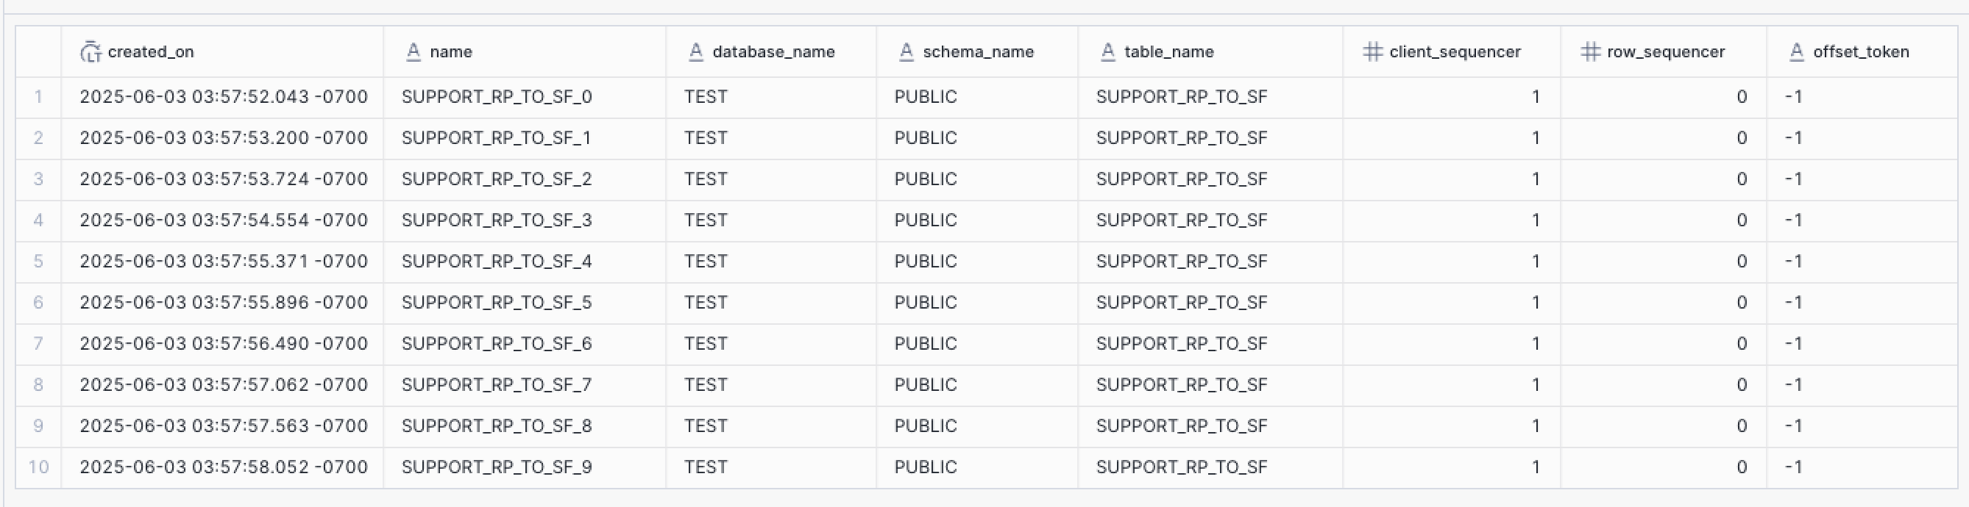Select row number 3
Image resolution: width=1969 pixels, height=507 pixels.
(x=38, y=179)
